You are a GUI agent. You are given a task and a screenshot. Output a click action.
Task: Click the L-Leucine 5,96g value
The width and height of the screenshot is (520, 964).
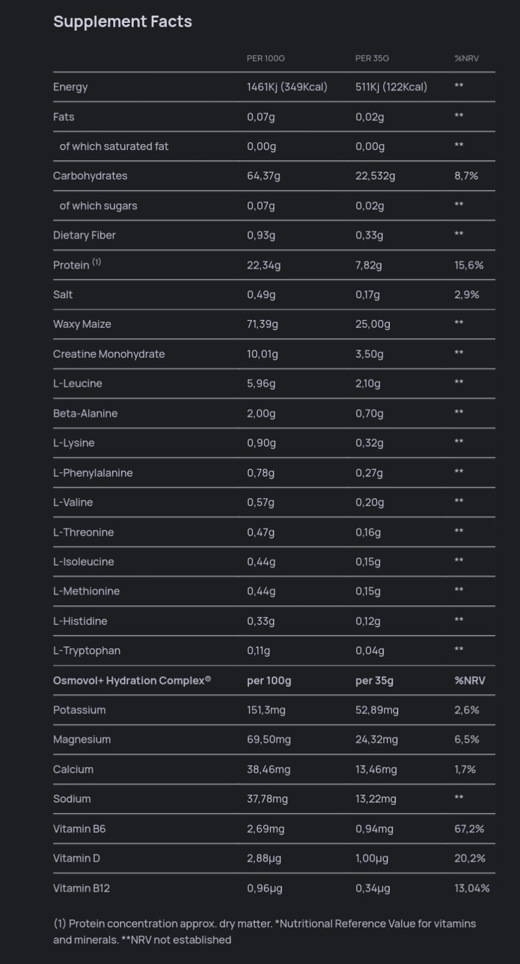tap(261, 384)
